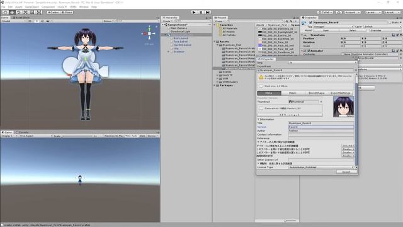Viewport: 403px width, 227px height.
Task: Pause the game playback
Action: click(x=201, y=12)
